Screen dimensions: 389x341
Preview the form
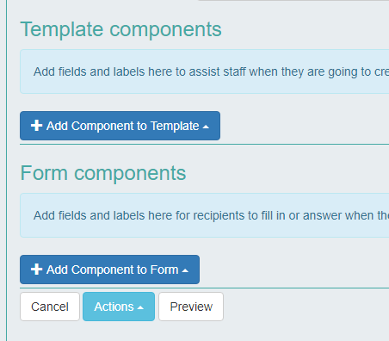click(x=191, y=307)
